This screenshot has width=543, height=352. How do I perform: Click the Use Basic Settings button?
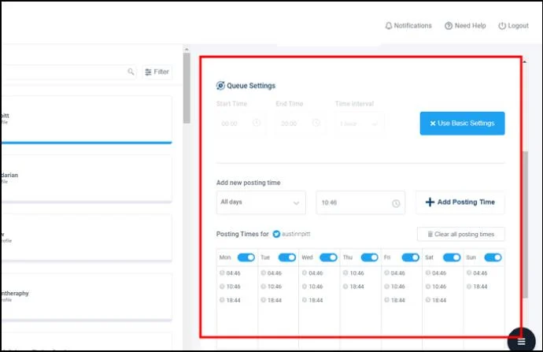tap(462, 124)
